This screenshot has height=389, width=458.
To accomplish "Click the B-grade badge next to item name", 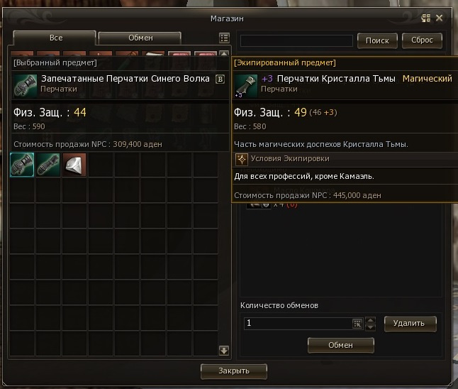I will (x=220, y=80).
